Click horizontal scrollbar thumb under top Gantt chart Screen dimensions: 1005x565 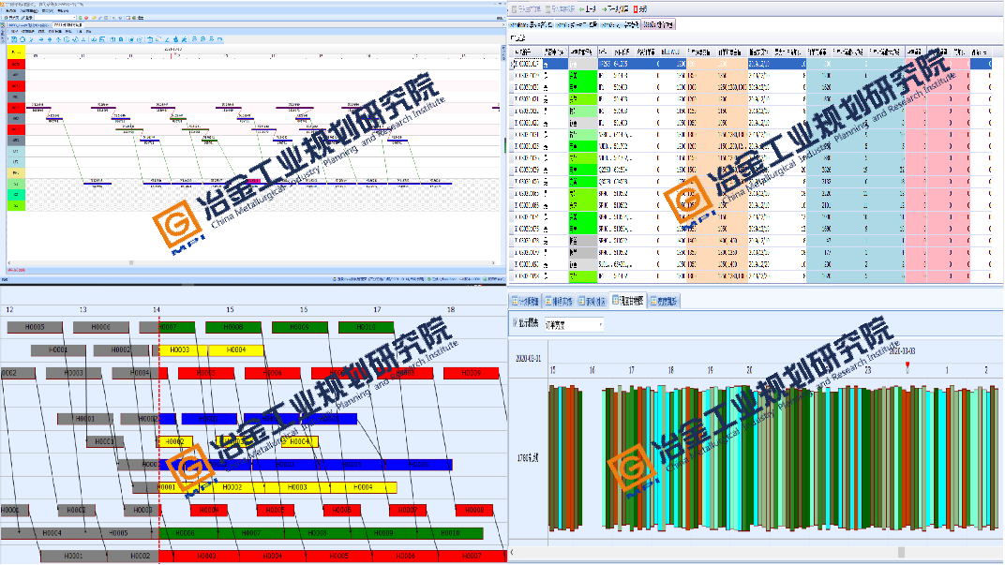click(131, 262)
